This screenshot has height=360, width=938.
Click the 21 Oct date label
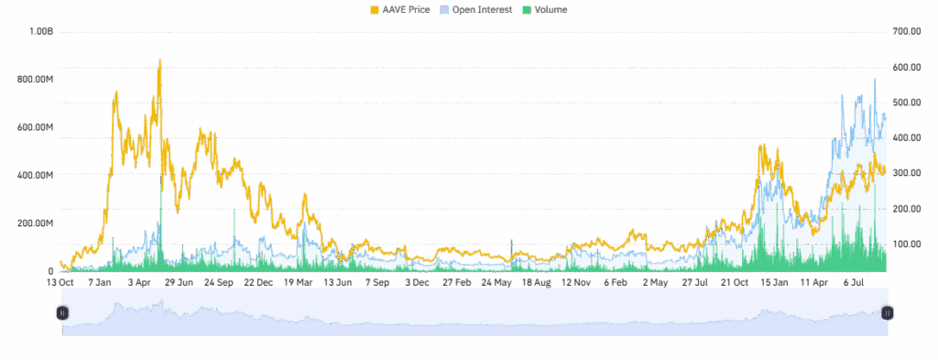click(734, 282)
